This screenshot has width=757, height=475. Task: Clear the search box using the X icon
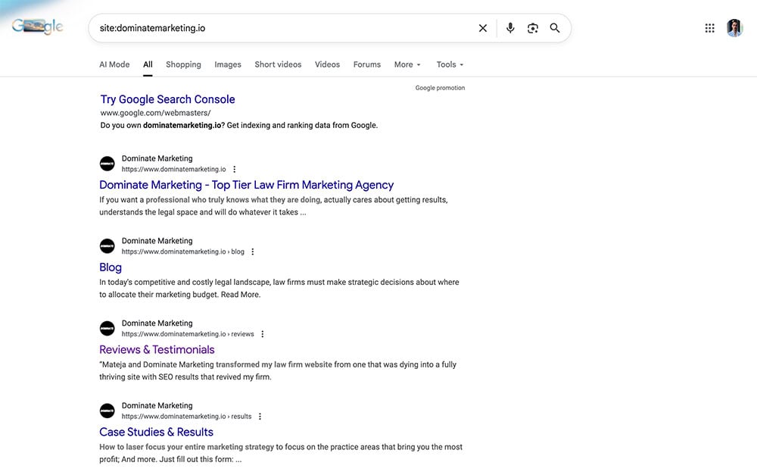[482, 27]
